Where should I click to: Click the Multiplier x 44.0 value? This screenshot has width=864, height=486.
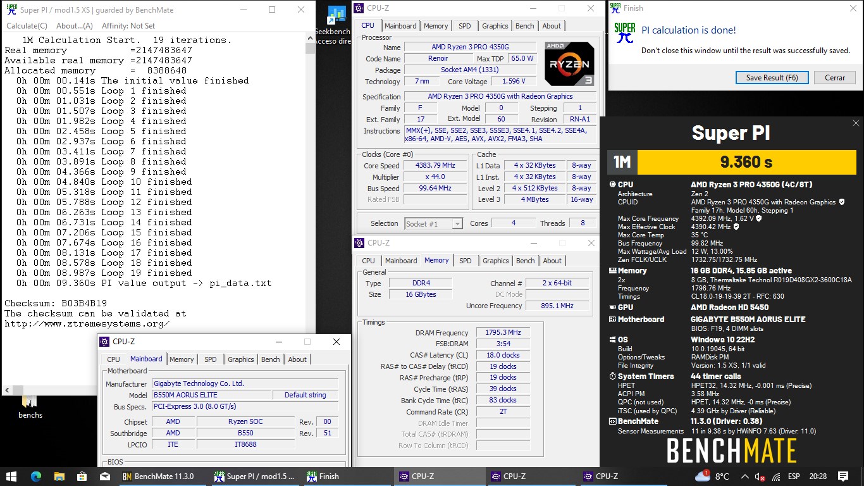[x=435, y=177]
